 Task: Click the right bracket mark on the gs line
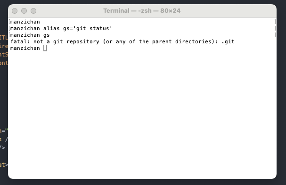point(275,35)
